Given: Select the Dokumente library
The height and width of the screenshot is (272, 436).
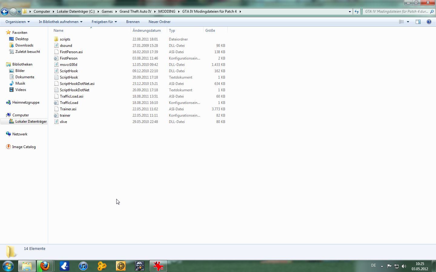Looking at the screenshot, I should (25, 77).
